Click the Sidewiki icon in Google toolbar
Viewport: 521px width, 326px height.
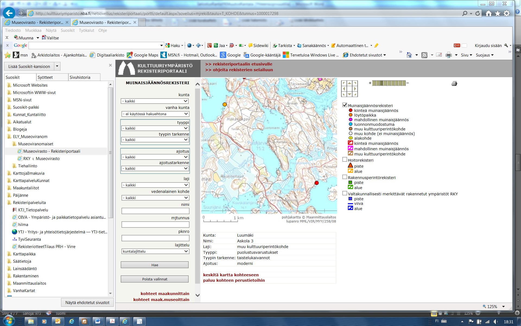tap(250, 45)
